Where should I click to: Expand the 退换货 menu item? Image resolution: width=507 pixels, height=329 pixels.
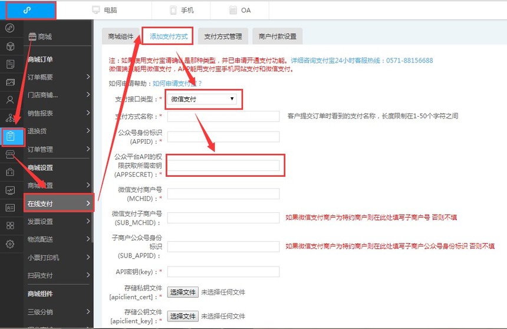(x=58, y=131)
